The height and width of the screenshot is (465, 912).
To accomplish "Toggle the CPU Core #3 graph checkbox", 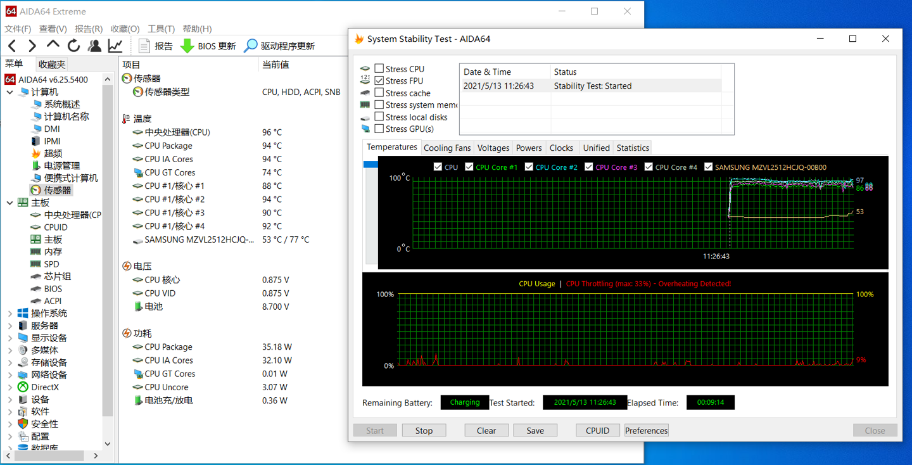I will pyautogui.click(x=589, y=167).
